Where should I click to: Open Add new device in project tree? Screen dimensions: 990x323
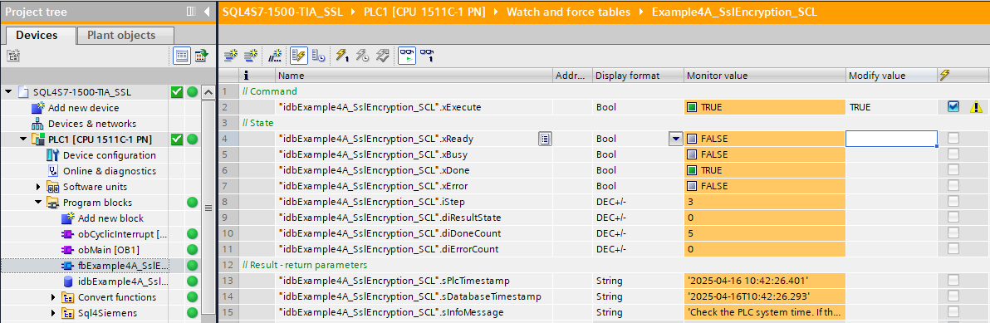click(83, 108)
